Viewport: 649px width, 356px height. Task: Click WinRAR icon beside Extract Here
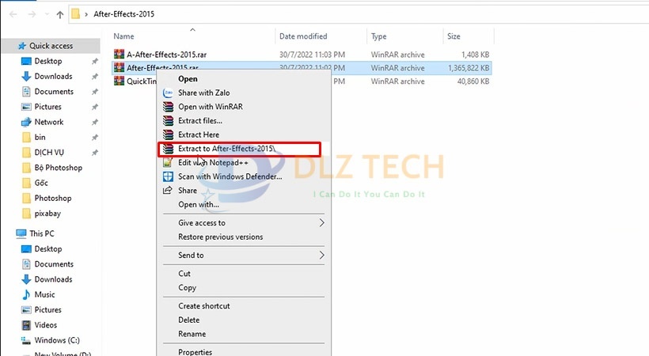coord(168,134)
